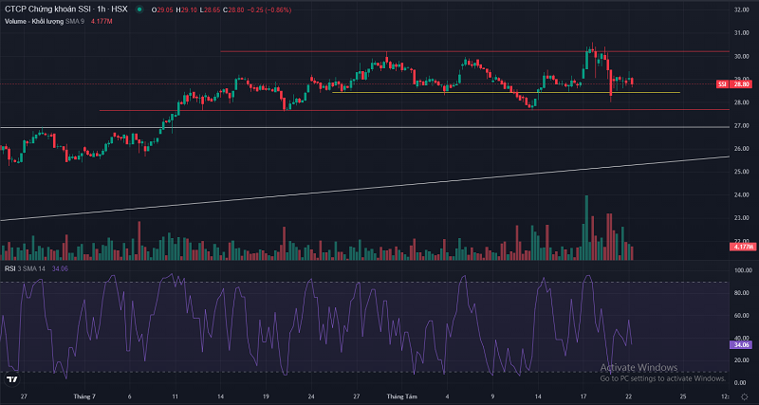The width and height of the screenshot is (759, 405).
Task: Select the RSI indicator legend
Action: [21, 268]
